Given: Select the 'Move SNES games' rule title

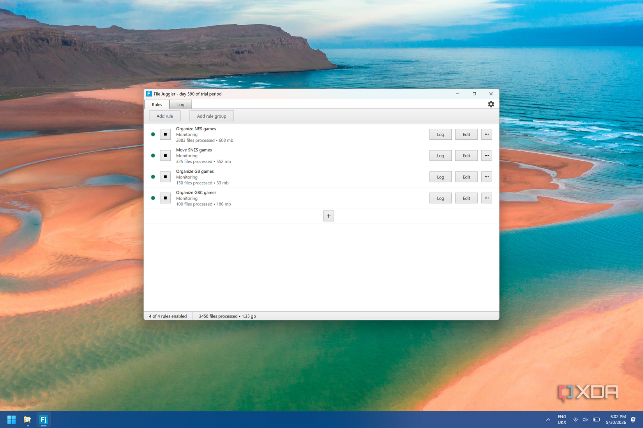Looking at the screenshot, I should click(x=194, y=150).
